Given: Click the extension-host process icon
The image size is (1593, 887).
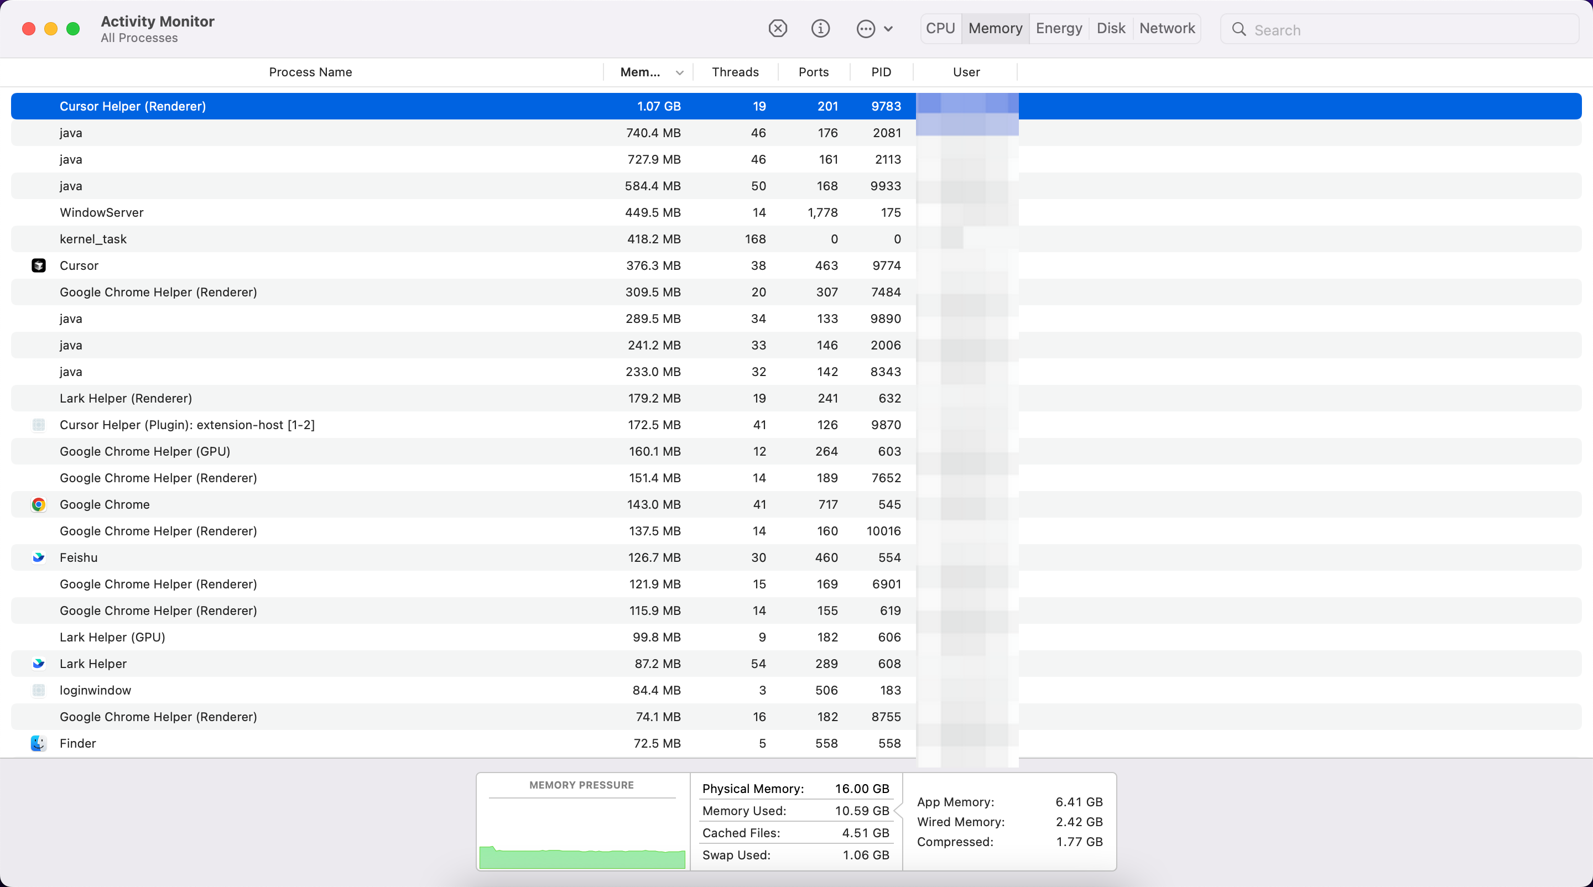Looking at the screenshot, I should 38,425.
